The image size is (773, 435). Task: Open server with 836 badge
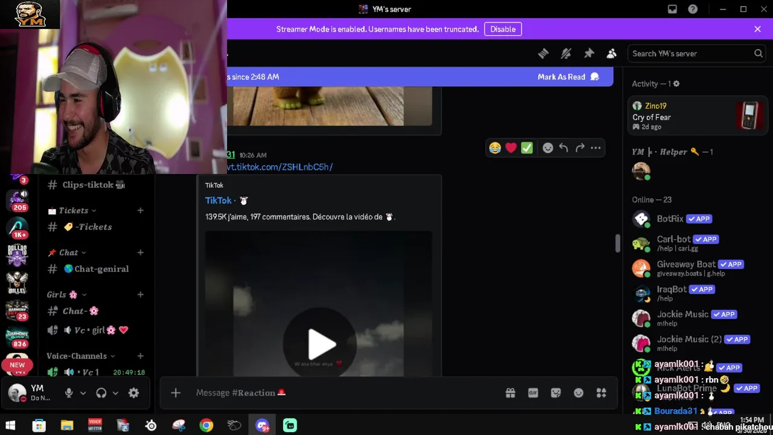[x=17, y=337]
